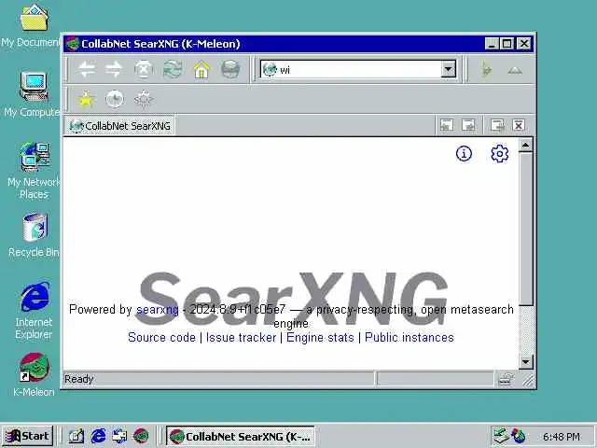Reload the page with the Refresh icon

click(172, 70)
